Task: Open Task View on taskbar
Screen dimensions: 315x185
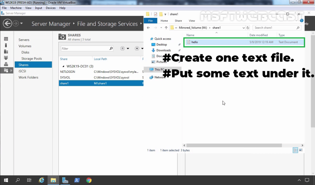Action: click(x=29, y=180)
